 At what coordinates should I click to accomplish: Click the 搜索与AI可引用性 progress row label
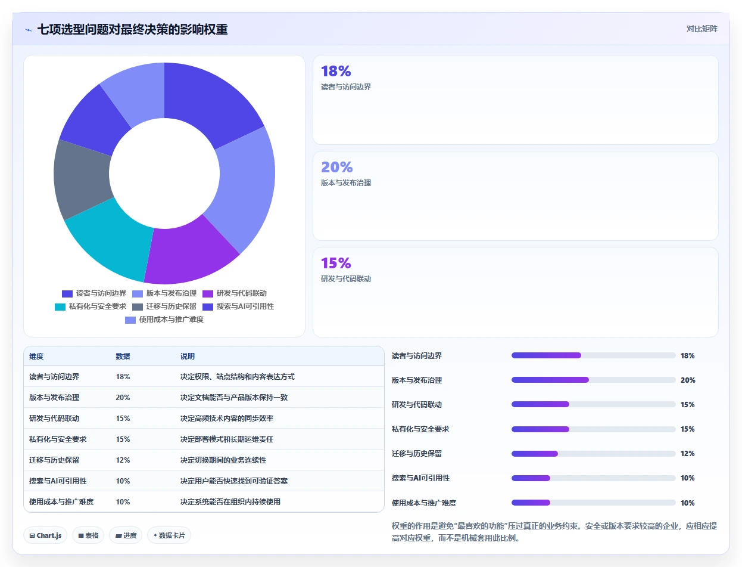click(x=420, y=478)
